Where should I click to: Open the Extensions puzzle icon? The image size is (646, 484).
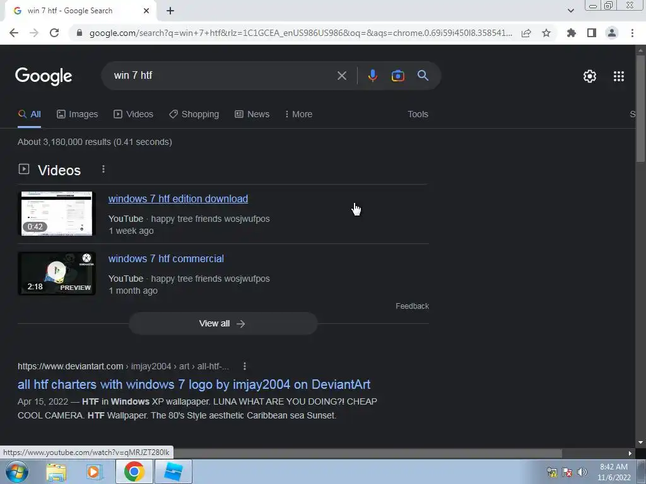click(x=571, y=33)
